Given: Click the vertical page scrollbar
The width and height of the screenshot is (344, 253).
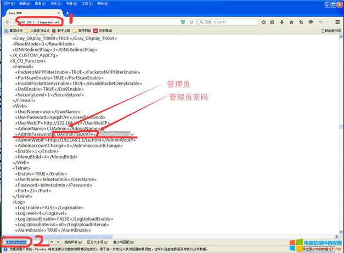Looking at the screenshot, I should (341, 137).
